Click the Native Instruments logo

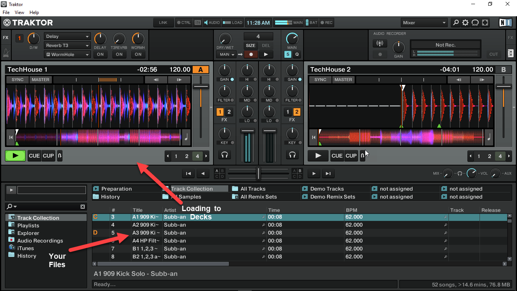pos(505,23)
